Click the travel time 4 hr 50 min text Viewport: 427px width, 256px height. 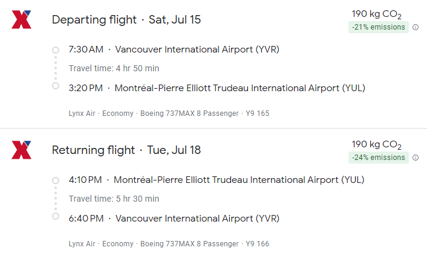pyautogui.click(x=114, y=68)
